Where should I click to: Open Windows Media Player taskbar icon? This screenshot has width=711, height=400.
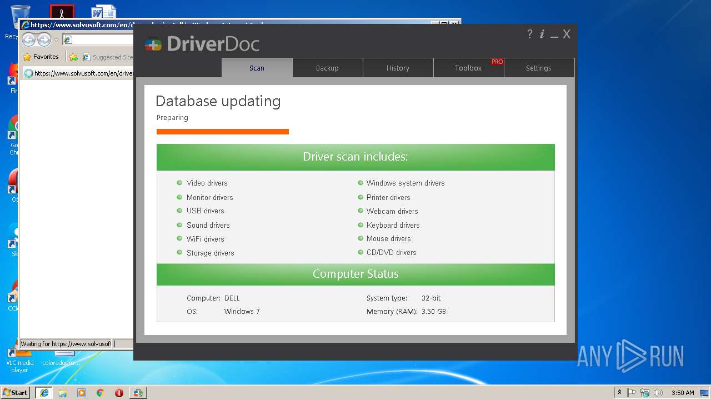82,393
